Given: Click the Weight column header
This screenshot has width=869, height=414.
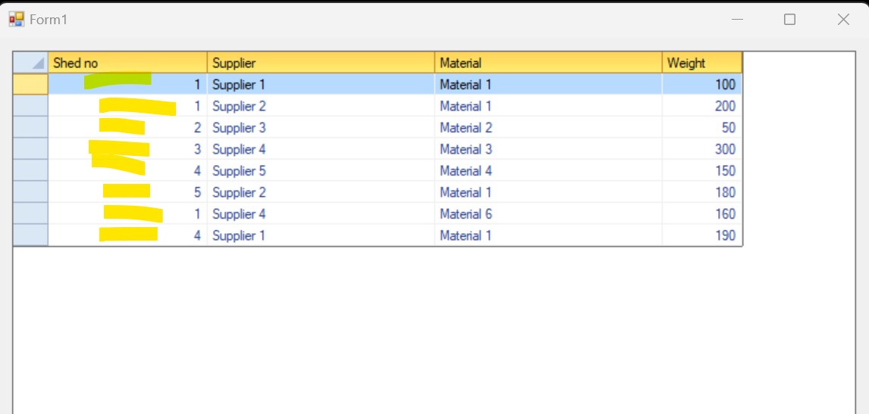Looking at the screenshot, I should point(701,63).
